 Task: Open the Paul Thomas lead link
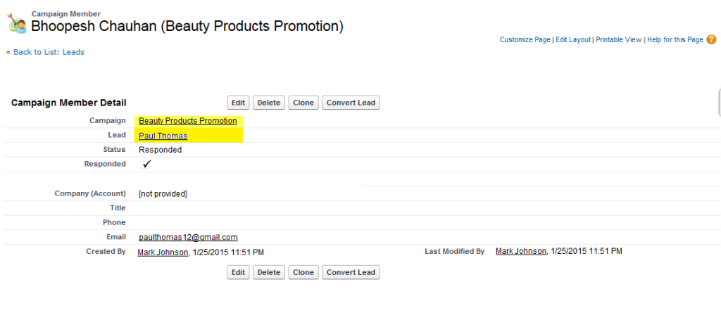[163, 136]
